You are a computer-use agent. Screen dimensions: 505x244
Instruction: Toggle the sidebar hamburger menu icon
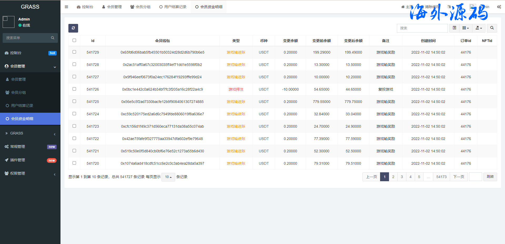tap(66, 7)
